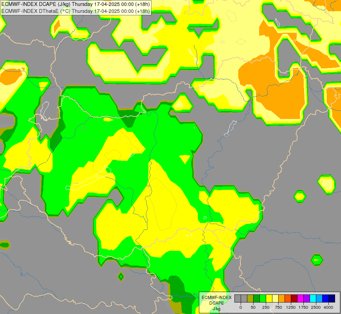
Task: Select the 250 legend scale value
Action: coord(266,307)
